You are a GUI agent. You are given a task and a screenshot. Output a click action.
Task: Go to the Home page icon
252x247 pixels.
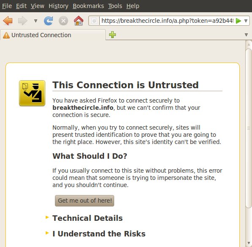[x=79, y=21]
